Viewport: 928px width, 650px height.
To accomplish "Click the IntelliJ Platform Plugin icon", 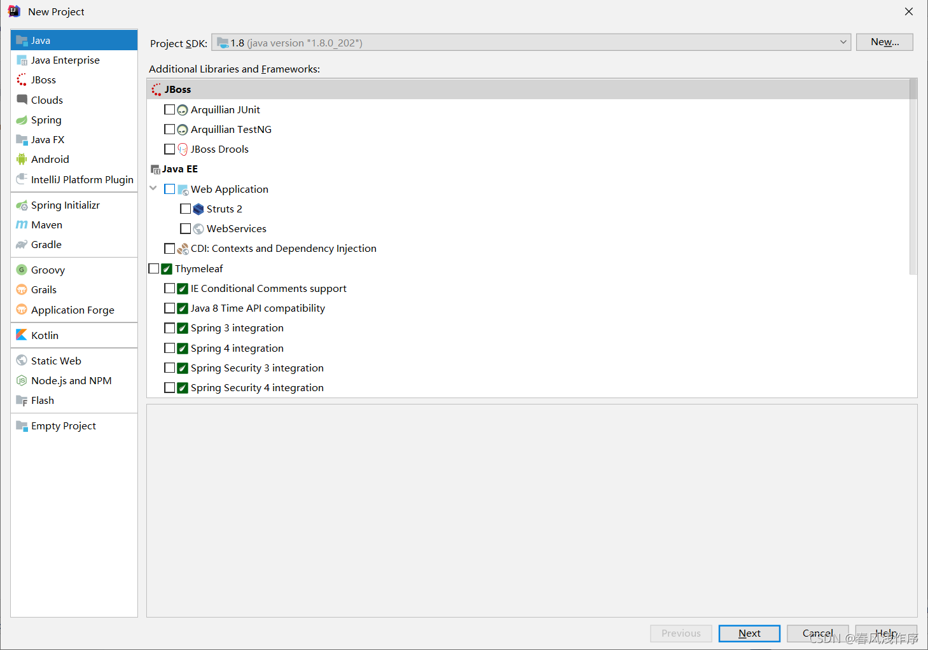I will (22, 179).
